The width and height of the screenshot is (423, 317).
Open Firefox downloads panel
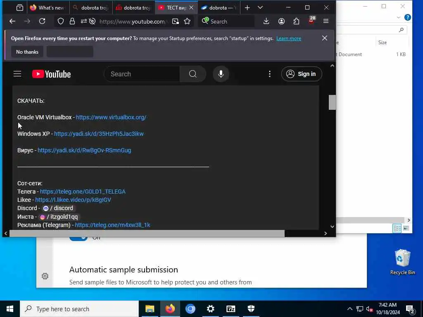[x=266, y=21]
